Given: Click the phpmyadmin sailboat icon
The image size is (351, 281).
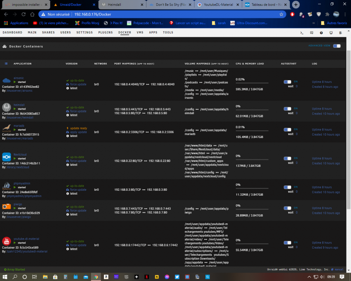Looking at the screenshot, I should click(6, 186).
